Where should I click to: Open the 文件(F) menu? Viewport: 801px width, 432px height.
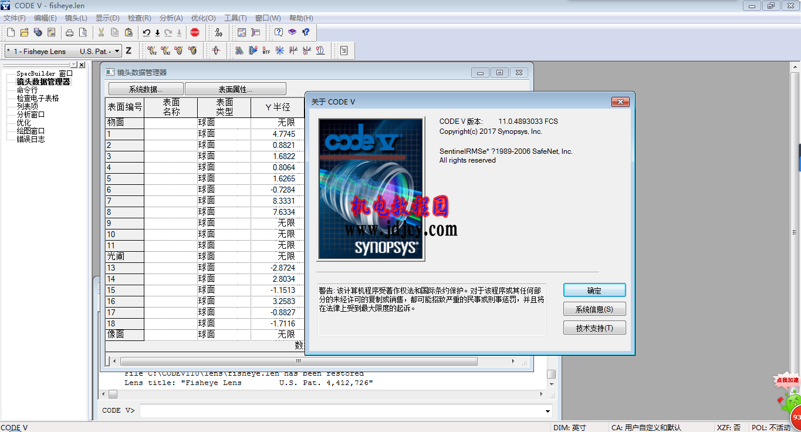coord(15,18)
